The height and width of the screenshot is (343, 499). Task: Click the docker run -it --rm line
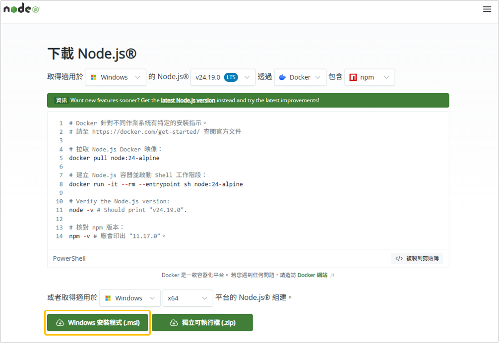point(156,184)
